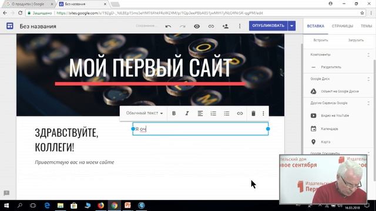This screenshot has height=211, width=376.
Task: Click the text Приветствую вас на моем сайте
Action: 75,162
